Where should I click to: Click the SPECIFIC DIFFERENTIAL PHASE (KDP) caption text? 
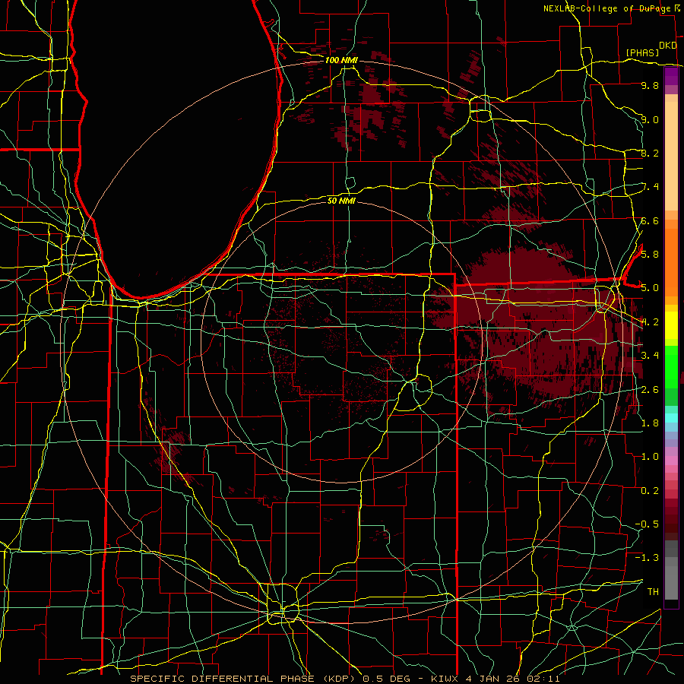coord(242,679)
